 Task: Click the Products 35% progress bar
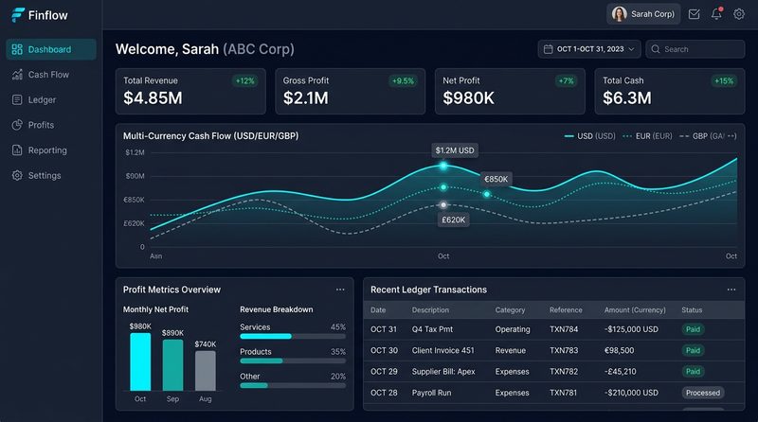pyautogui.click(x=293, y=360)
